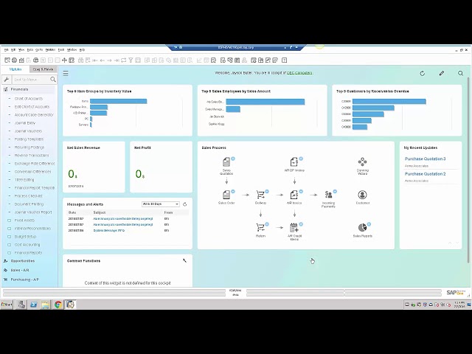Open Purchase Quotation 2 recent update
Viewport: 472px width, 354px height.
425,174
